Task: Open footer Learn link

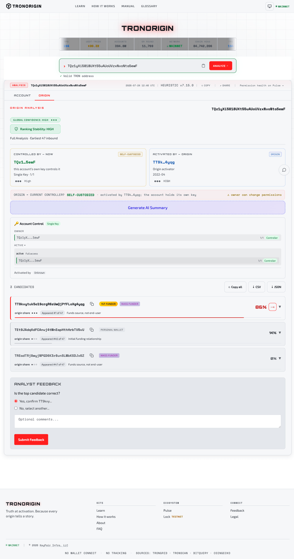Action: [101, 511]
